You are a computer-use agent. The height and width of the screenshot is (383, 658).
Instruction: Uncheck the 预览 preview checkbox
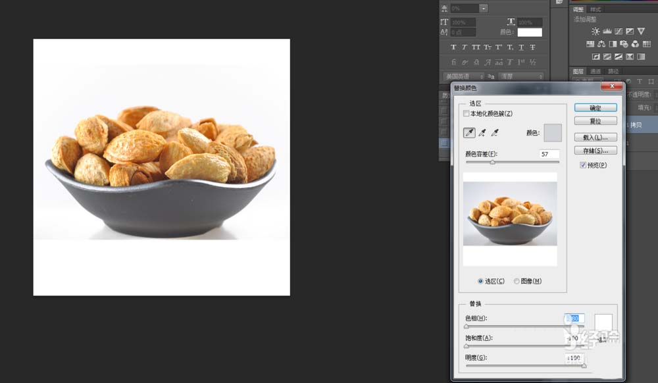(584, 165)
